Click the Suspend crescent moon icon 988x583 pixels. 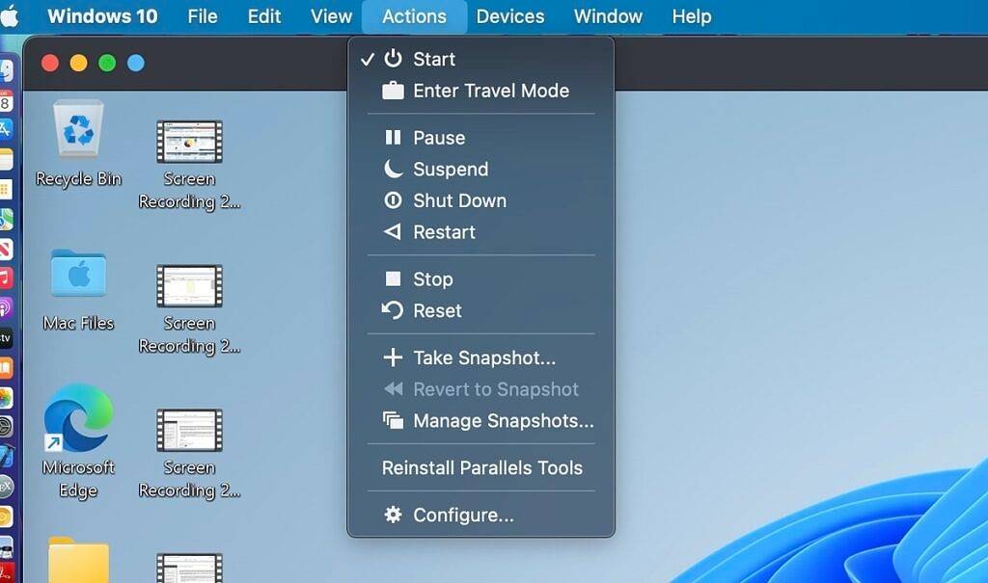(x=394, y=170)
